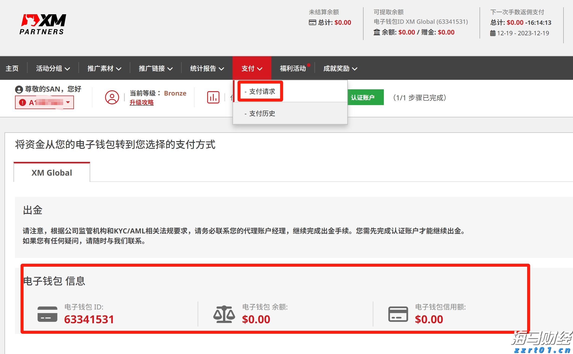Screen dimensions: 573x354
Task: Click the green 认证账户 button
Action: point(366,98)
